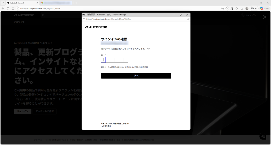Reload the page with the refresh icon

[8, 8]
